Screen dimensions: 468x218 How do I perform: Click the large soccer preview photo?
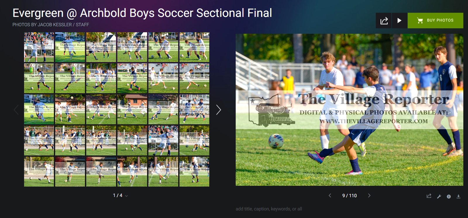350,110
